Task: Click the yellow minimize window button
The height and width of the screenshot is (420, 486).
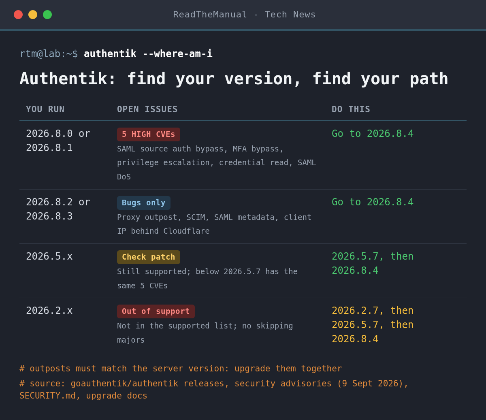Action: point(33,15)
